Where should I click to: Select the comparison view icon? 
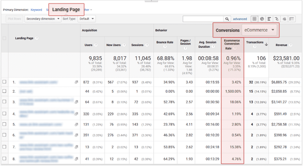(277, 19)
